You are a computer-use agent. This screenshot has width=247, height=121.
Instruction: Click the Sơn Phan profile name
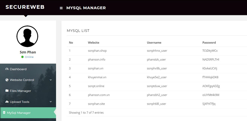[28, 52]
